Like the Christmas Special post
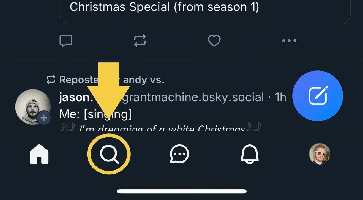363x200 pixels. (x=214, y=40)
